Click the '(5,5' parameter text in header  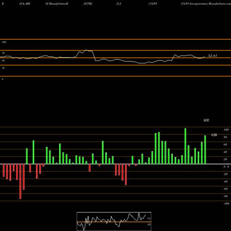[x=119, y=4]
